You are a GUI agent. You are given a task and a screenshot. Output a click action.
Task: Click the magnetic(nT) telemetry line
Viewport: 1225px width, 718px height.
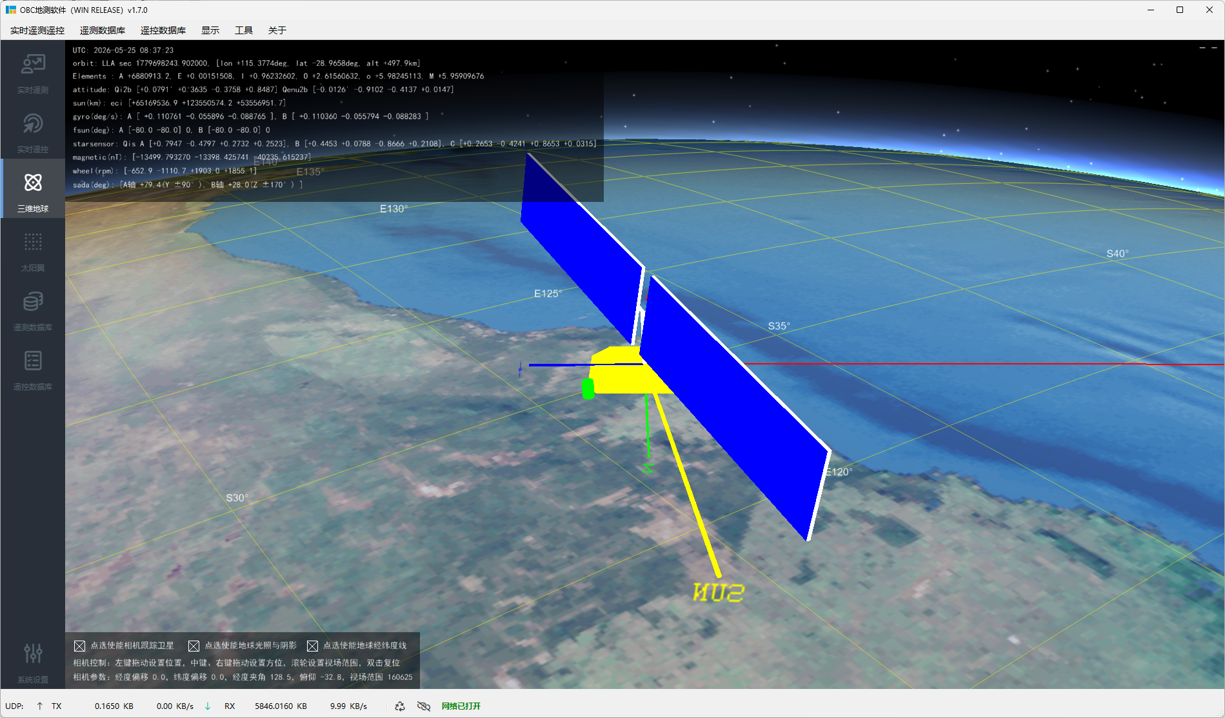pyautogui.click(x=192, y=157)
